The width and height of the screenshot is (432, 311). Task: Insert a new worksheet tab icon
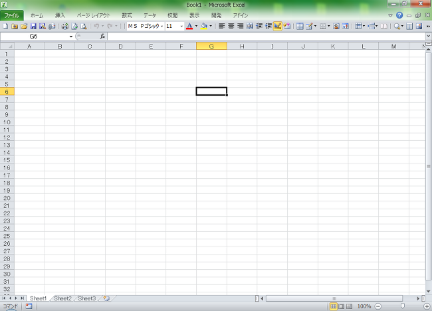106,298
